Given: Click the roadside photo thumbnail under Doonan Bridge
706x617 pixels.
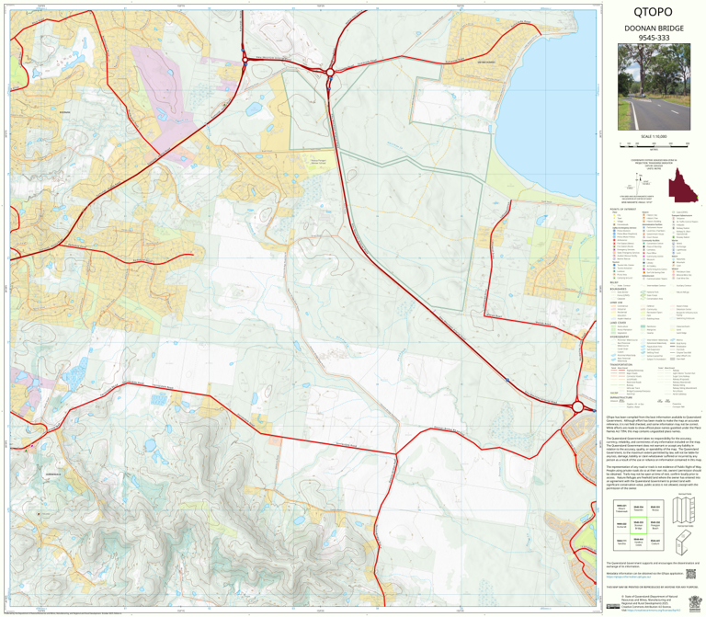Looking at the screenshot, I should tap(654, 87).
